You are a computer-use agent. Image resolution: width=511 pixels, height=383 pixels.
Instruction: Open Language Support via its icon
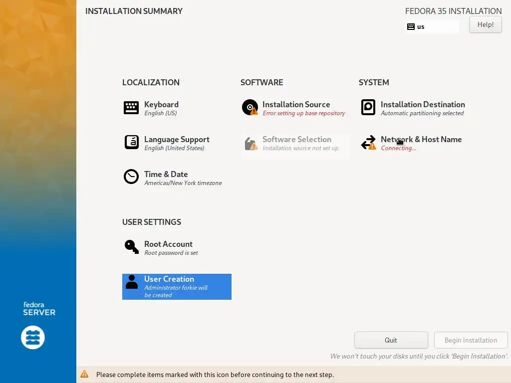click(x=132, y=142)
